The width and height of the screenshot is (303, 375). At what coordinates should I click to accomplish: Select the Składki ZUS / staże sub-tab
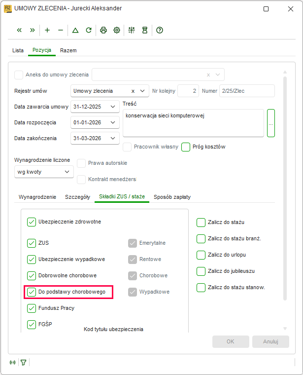click(122, 196)
